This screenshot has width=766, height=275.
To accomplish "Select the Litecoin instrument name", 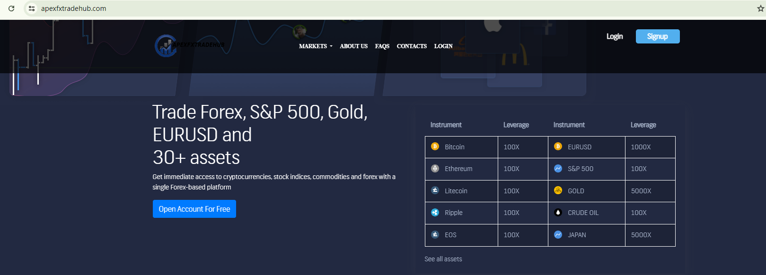I will point(456,191).
